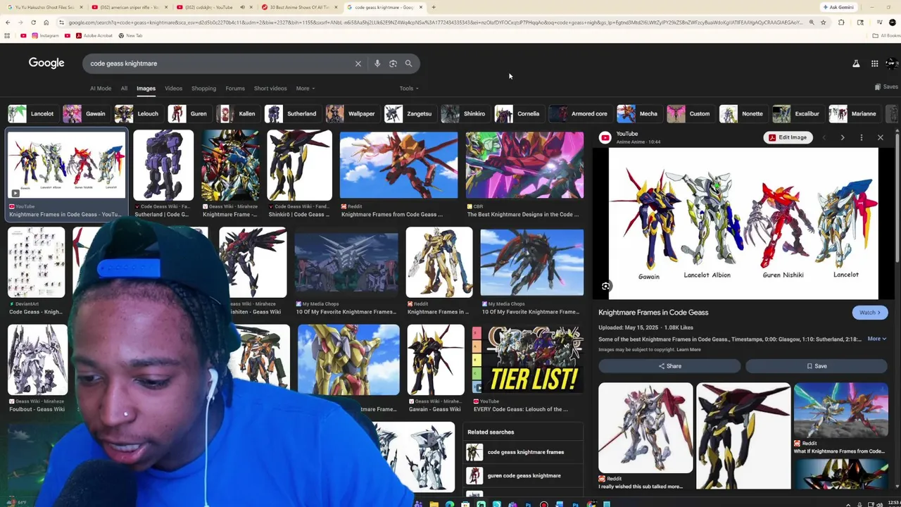Click the Google Lens icon on preview image

click(x=605, y=287)
